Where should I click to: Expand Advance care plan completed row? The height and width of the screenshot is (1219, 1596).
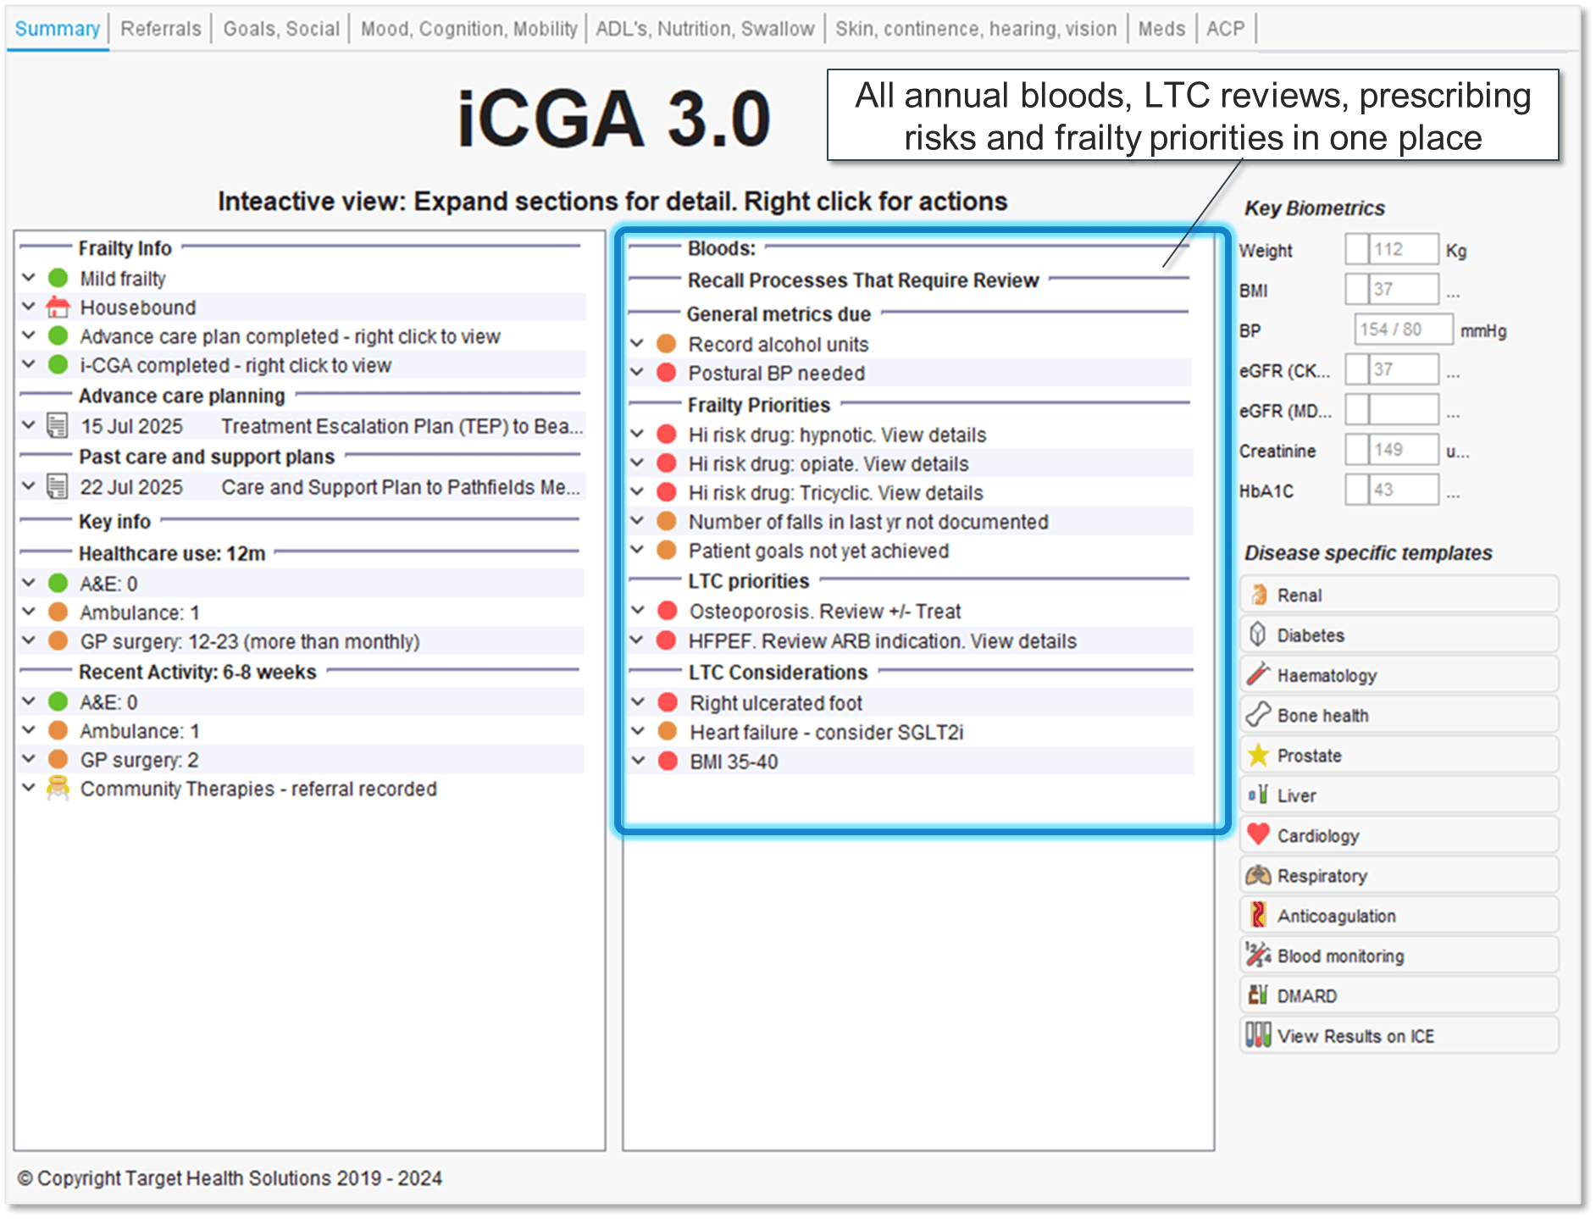(29, 335)
